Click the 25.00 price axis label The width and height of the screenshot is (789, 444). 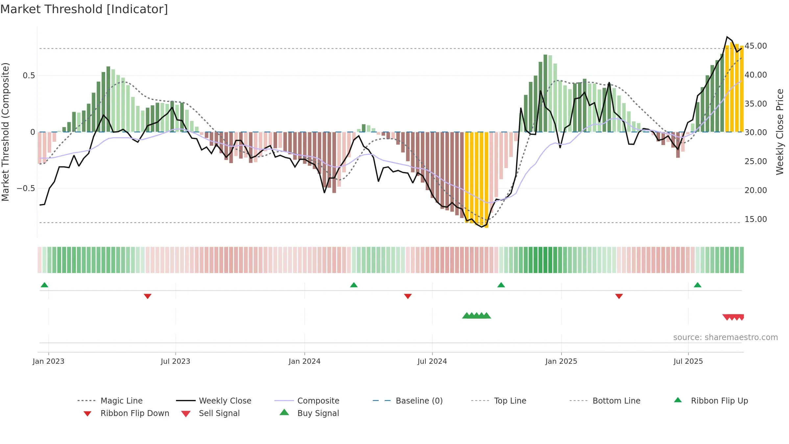click(756, 161)
